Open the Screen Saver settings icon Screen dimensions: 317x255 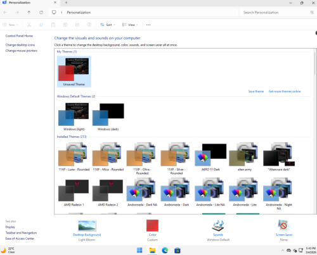(x=284, y=225)
